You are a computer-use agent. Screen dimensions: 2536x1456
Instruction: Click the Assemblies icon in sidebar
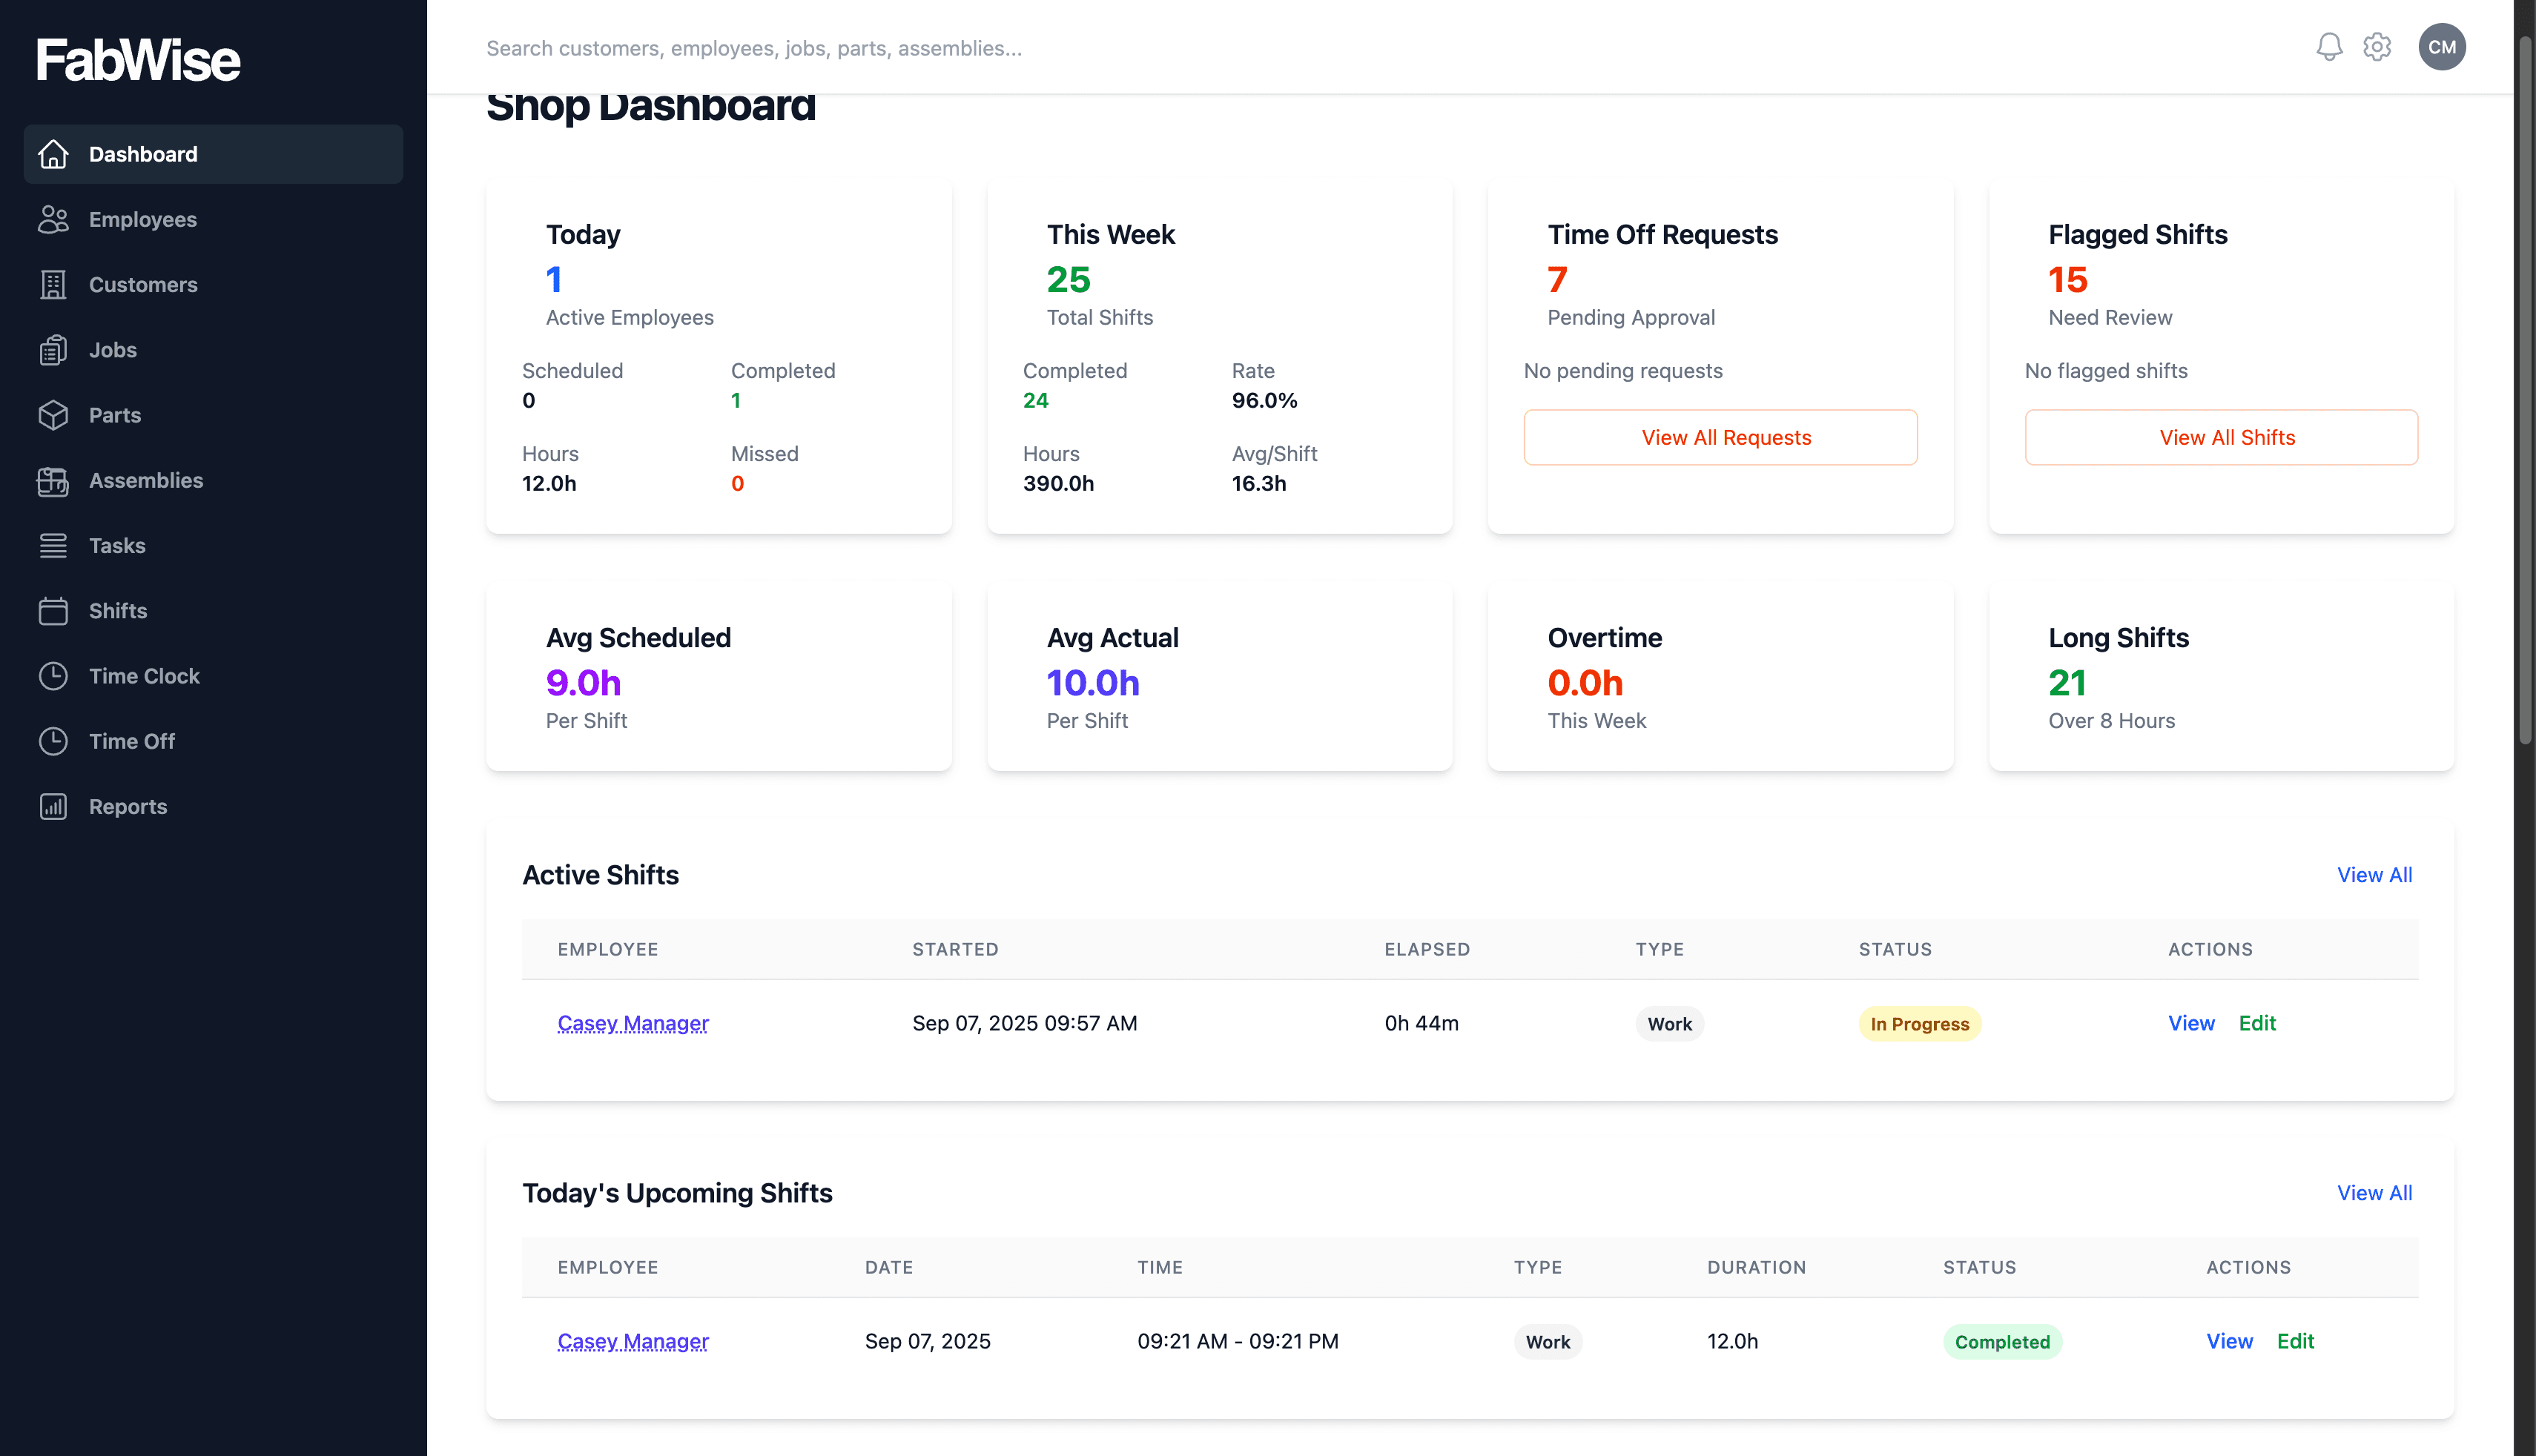tap(53, 481)
